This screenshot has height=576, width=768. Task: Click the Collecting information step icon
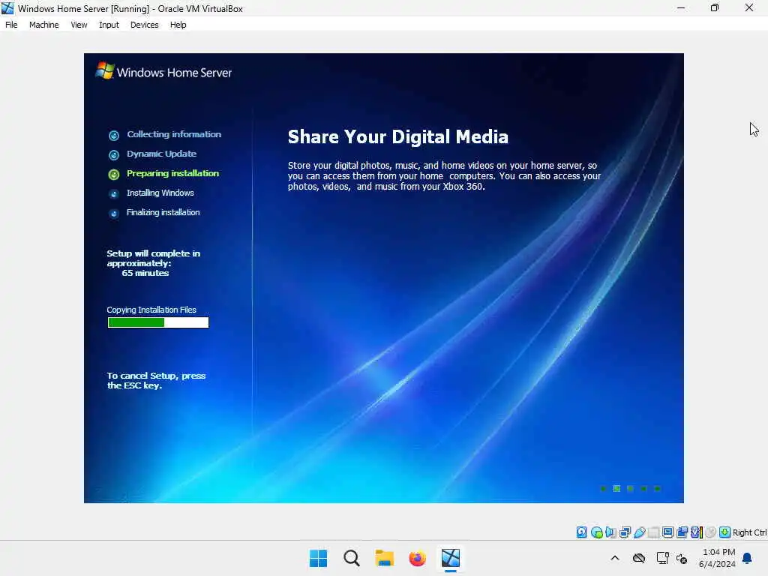[x=114, y=135]
